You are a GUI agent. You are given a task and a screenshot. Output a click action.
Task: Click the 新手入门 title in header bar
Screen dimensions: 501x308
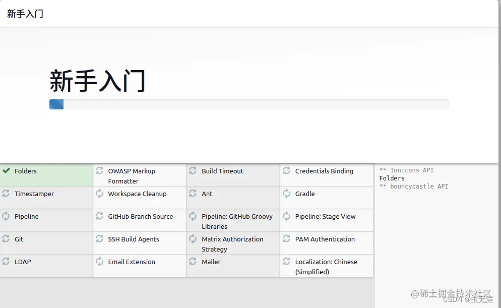[25, 14]
